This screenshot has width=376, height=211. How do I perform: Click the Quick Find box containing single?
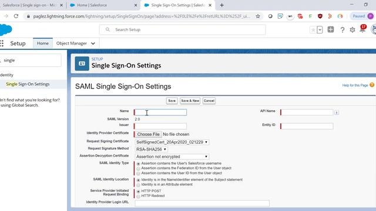[x=31, y=60]
